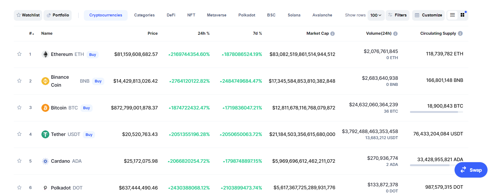492x194 pixels.
Task: Open Circulating Supply info icon
Action: tap(460, 33)
